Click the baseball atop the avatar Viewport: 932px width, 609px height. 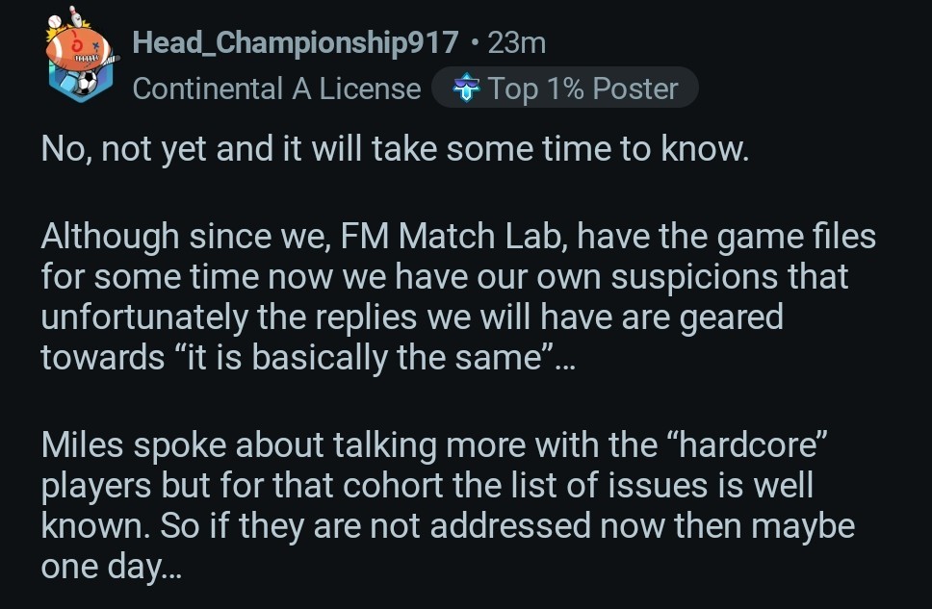coord(54,19)
